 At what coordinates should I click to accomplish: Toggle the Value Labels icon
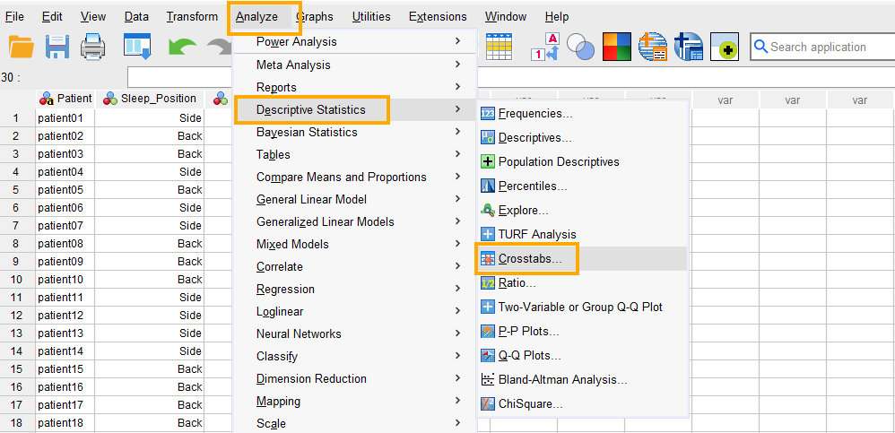tap(547, 47)
